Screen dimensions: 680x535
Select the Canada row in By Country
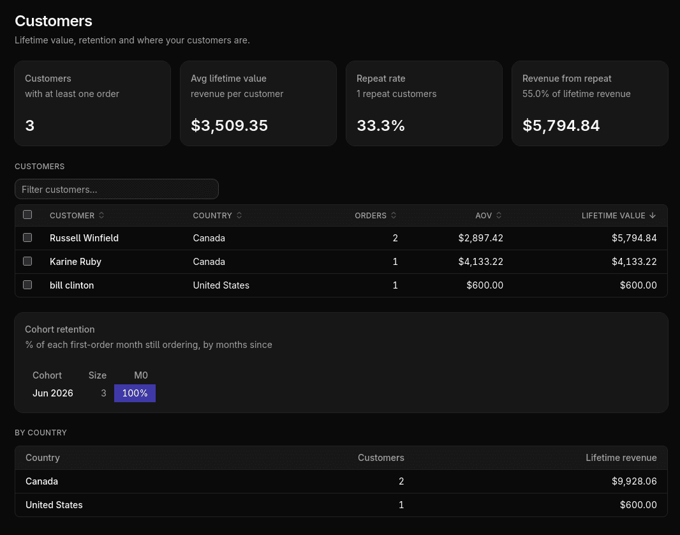point(341,481)
